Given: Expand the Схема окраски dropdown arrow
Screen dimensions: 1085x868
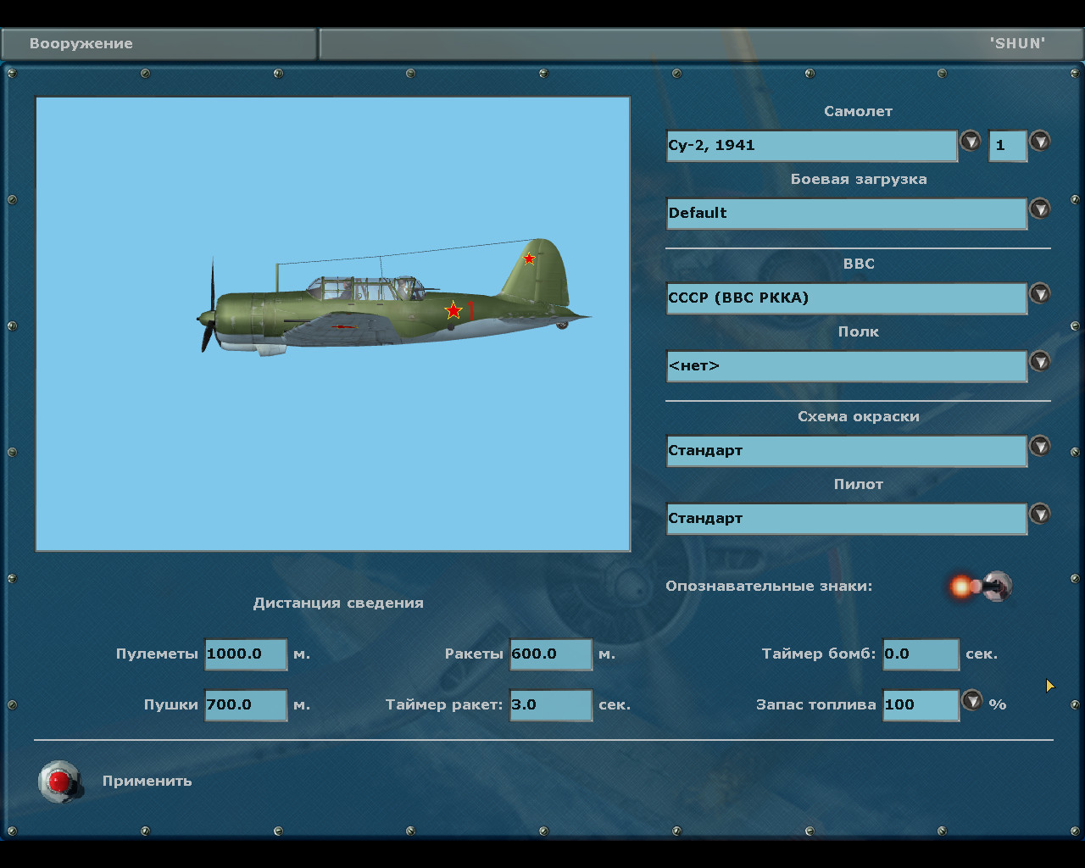Looking at the screenshot, I should pyautogui.click(x=1039, y=447).
